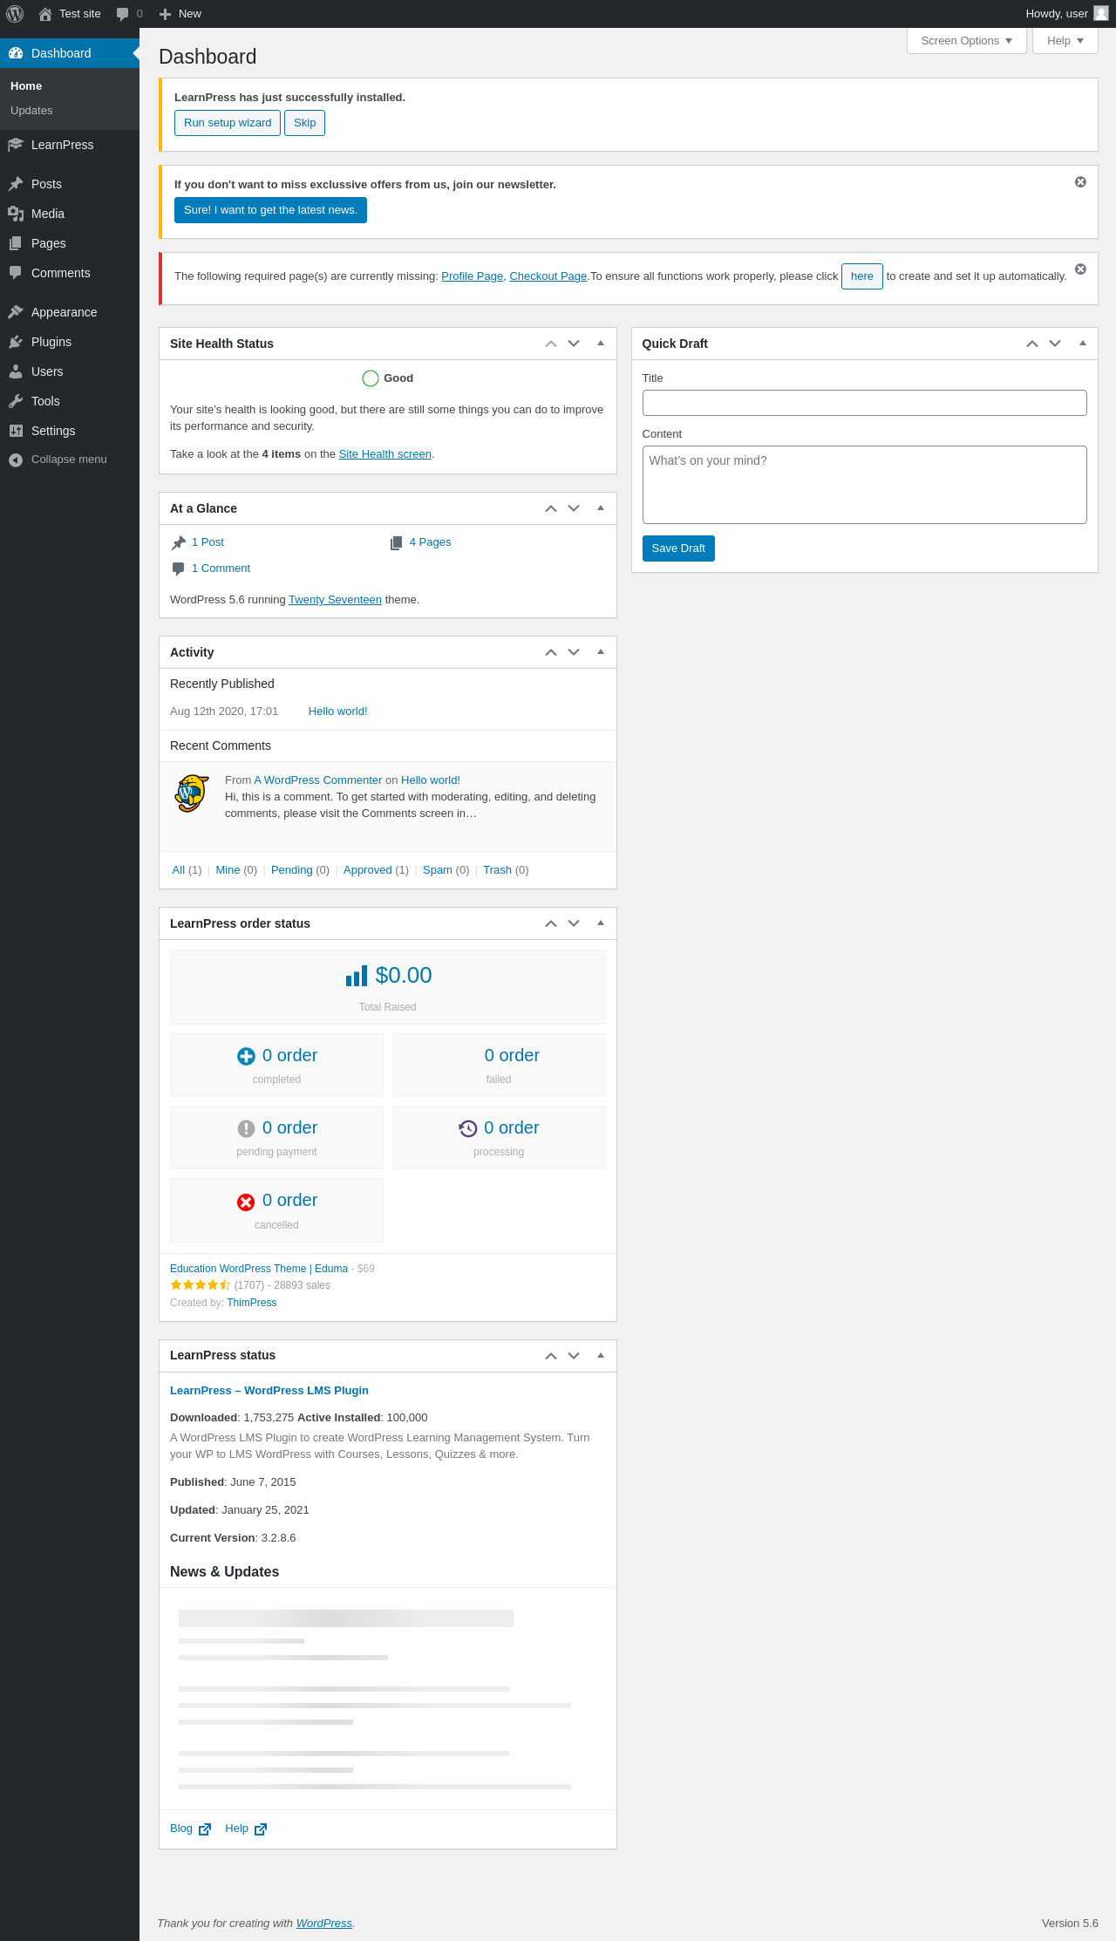
Task: Click the Pages icon in sidebar
Action: [16, 243]
